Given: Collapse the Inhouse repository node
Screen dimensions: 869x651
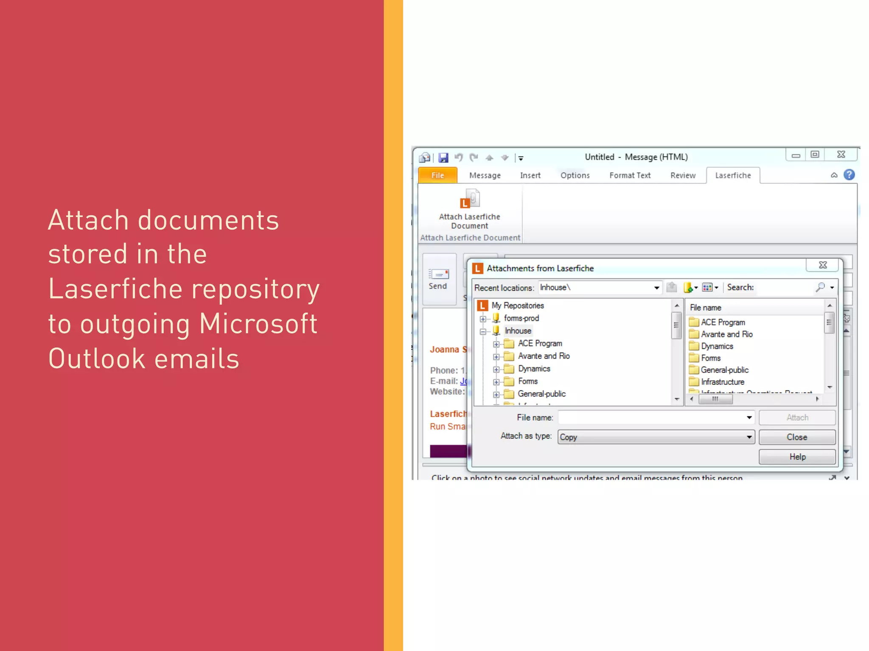Looking at the screenshot, I should pyautogui.click(x=483, y=331).
